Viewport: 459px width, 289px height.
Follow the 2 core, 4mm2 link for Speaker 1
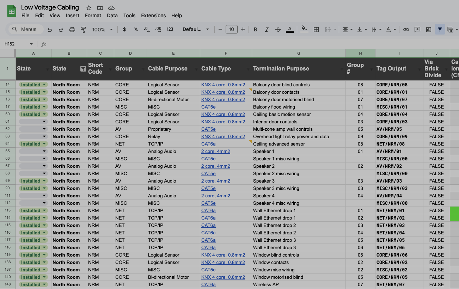[x=215, y=151]
